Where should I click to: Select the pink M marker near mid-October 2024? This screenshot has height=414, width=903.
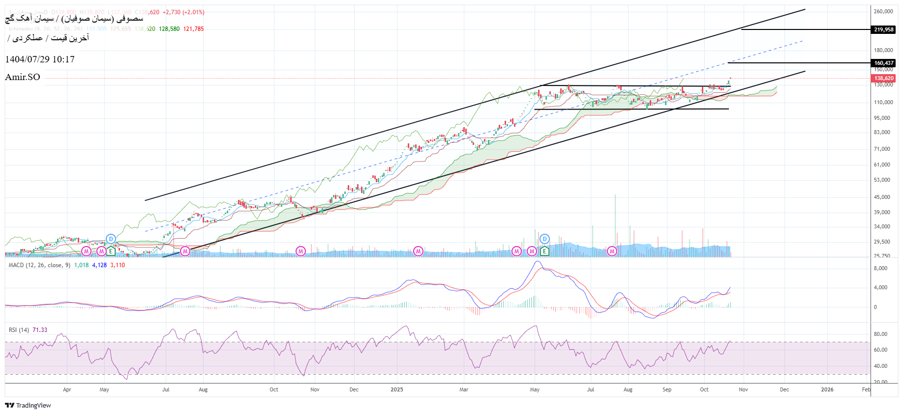pyautogui.click(x=301, y=251)
